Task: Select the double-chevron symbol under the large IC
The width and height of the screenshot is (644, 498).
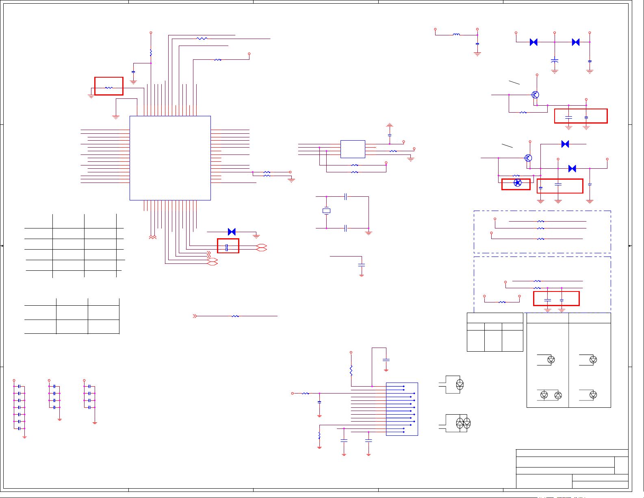Action: (152, 237)
